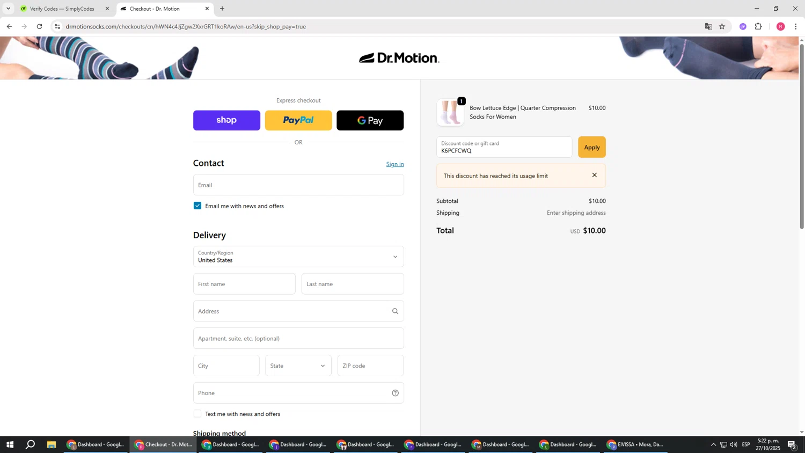Viewport: 805px width, 453px height.
Task: Click the ESP language indicator
Action: coord(746,444)
